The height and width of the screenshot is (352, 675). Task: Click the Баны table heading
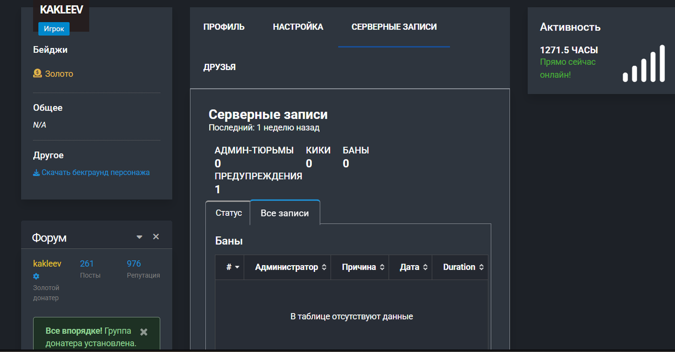pyautogui.click(x=229, y=241)
